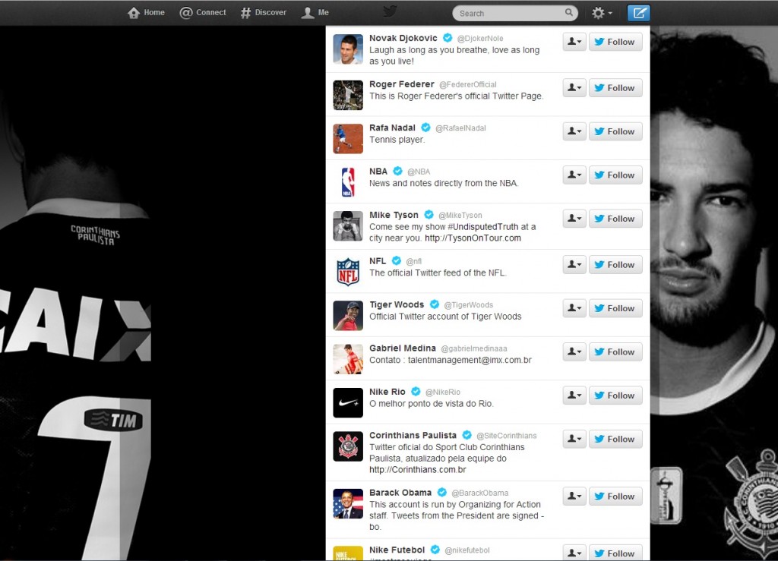Follow Rafa Nadal
This screenshot has width=778, height=561.
(615, 132)
